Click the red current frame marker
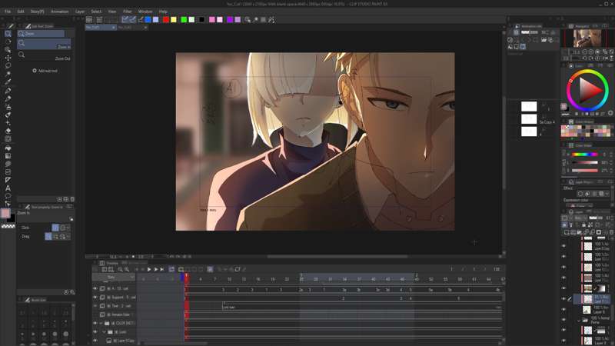 [x=186, y=278]
